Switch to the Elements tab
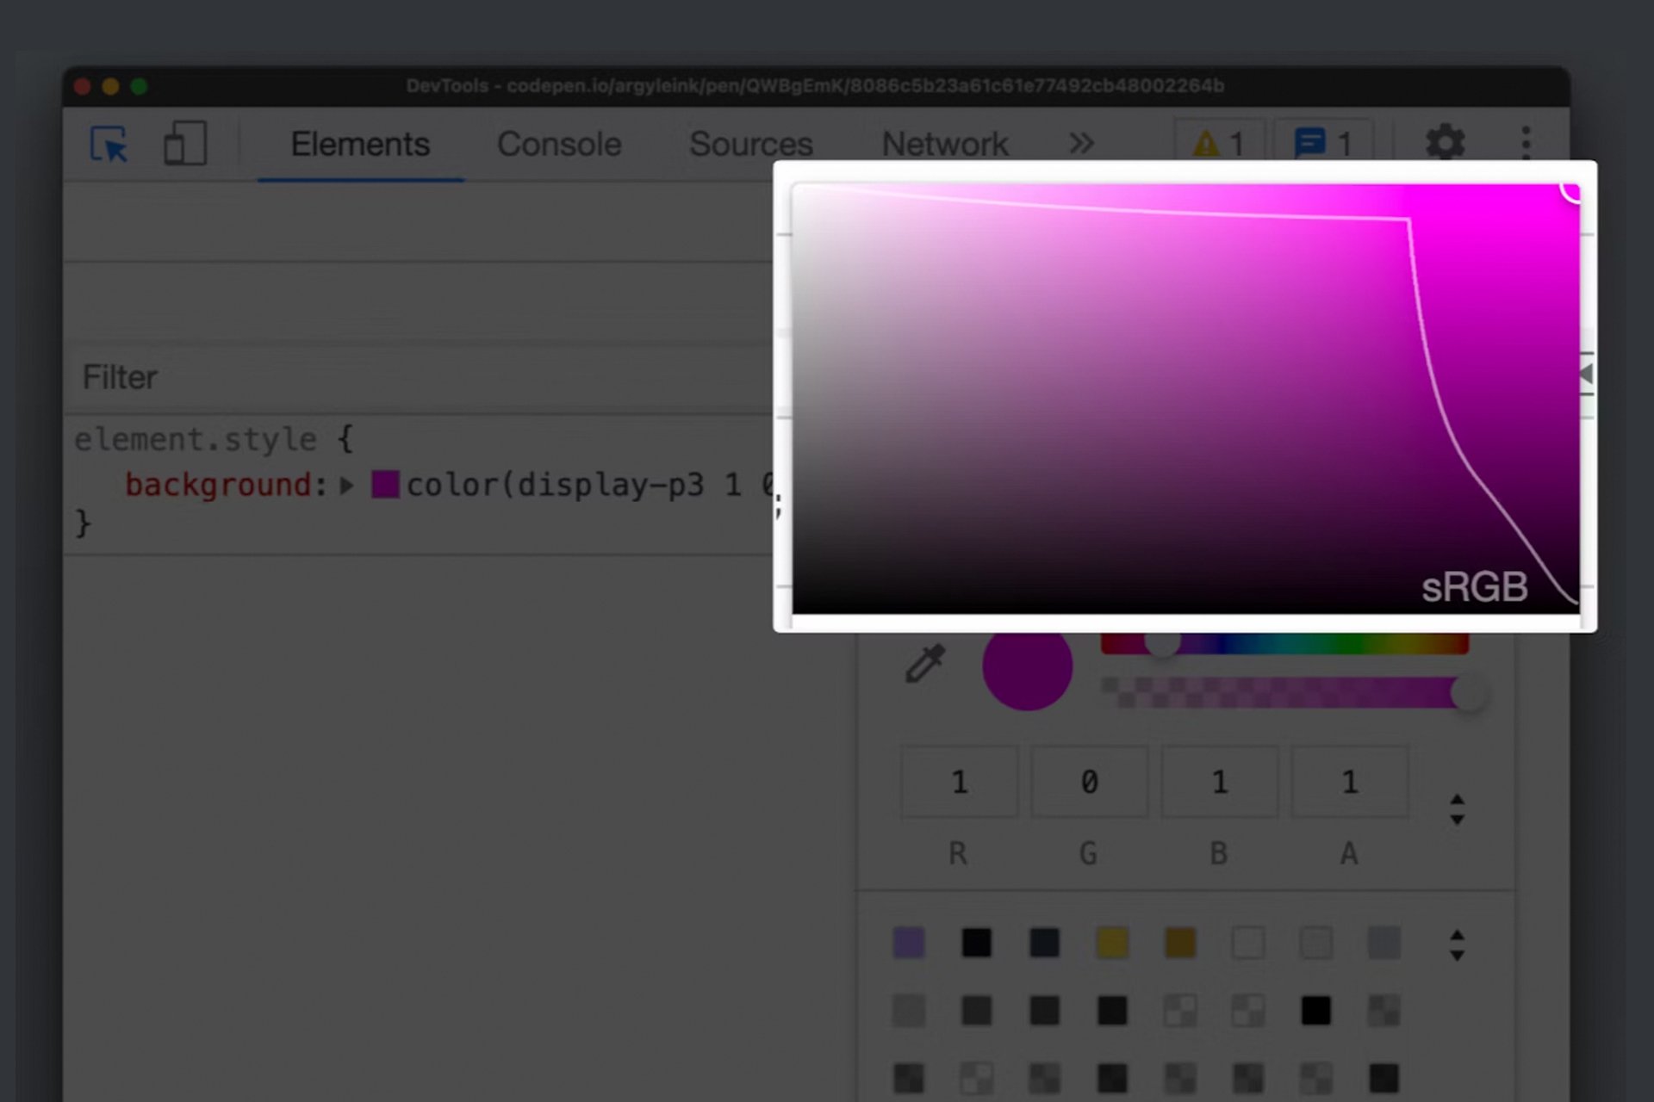The image size is (1654, 1102). 360,144
